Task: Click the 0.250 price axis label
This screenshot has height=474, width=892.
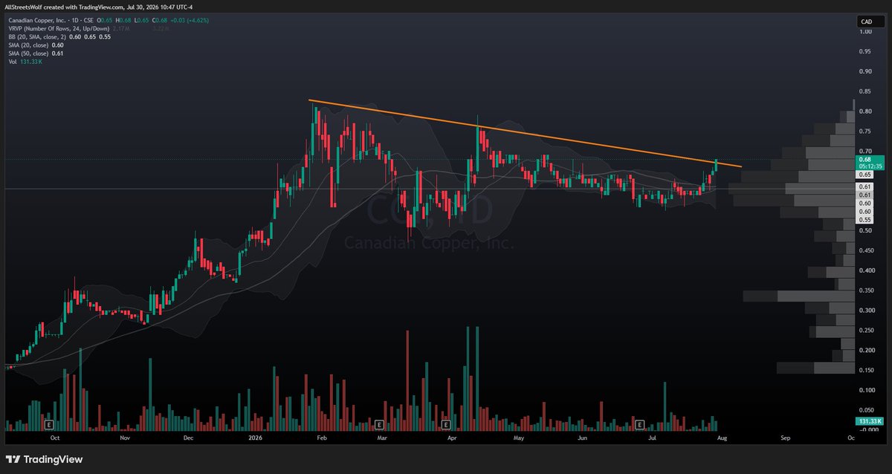Action: pyautogui.click(x=866, y=331)
